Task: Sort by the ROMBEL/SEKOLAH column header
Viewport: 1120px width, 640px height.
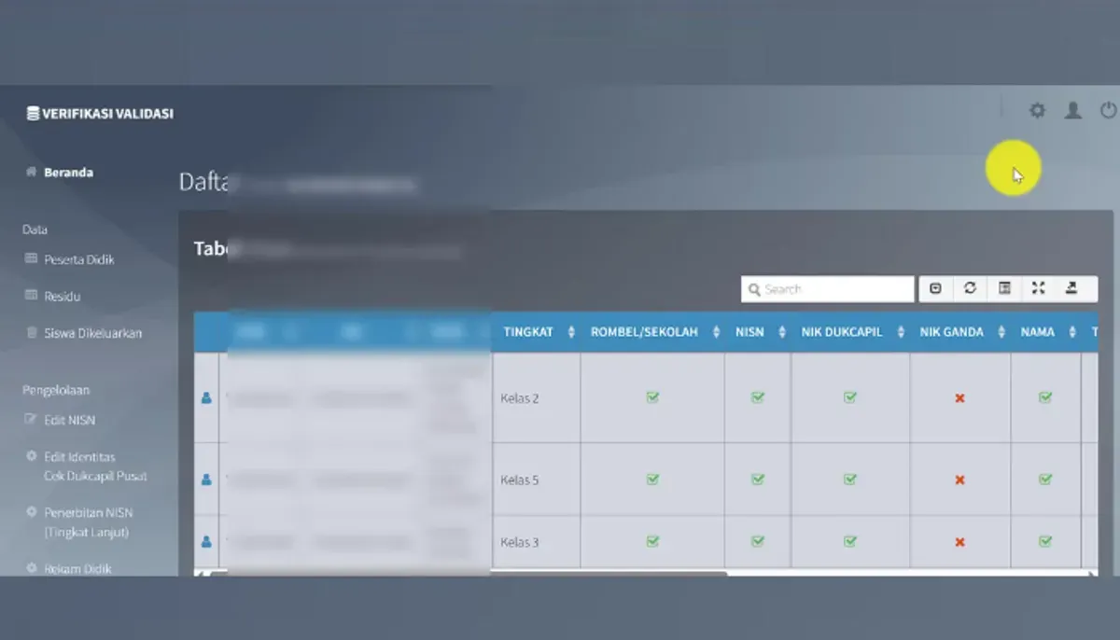Action: click(652, 332)
